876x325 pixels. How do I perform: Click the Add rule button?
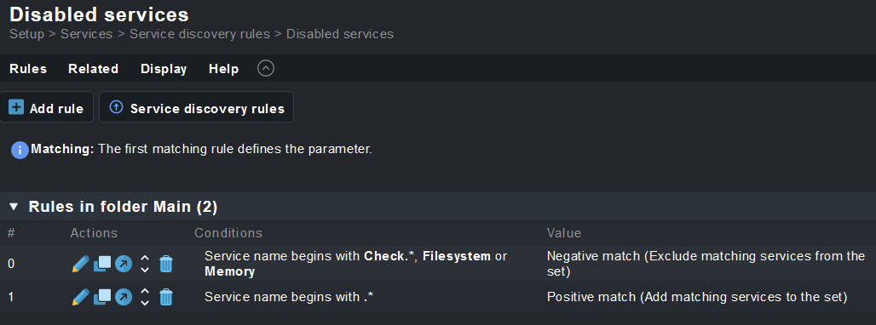[x=46, y=107]
